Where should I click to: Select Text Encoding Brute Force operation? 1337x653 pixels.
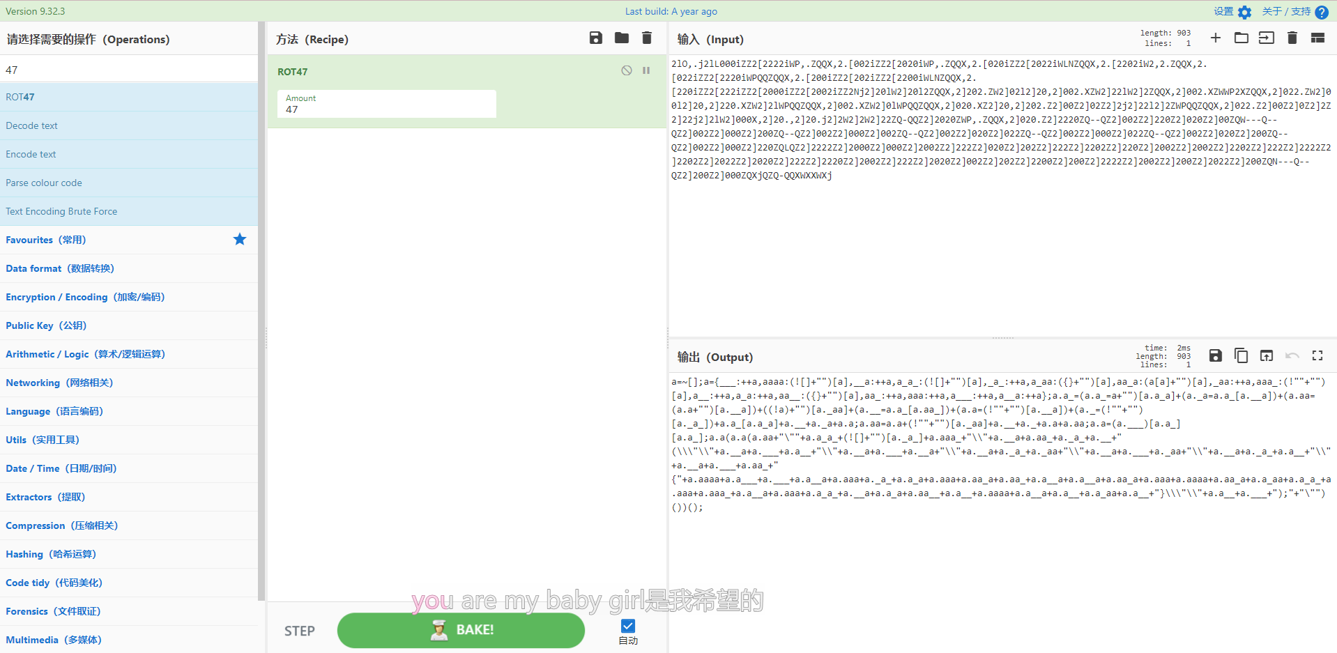click(x=129, y=211)
